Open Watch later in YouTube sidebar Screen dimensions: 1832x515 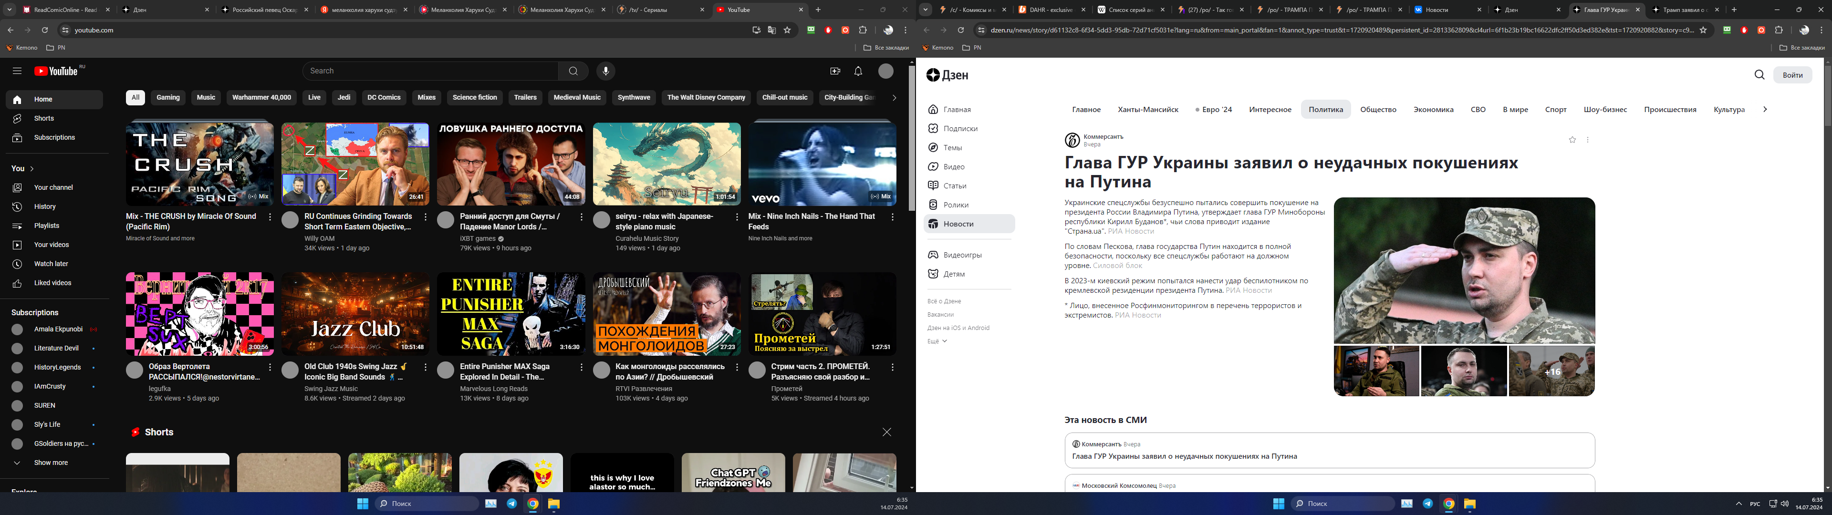[51, 264]
